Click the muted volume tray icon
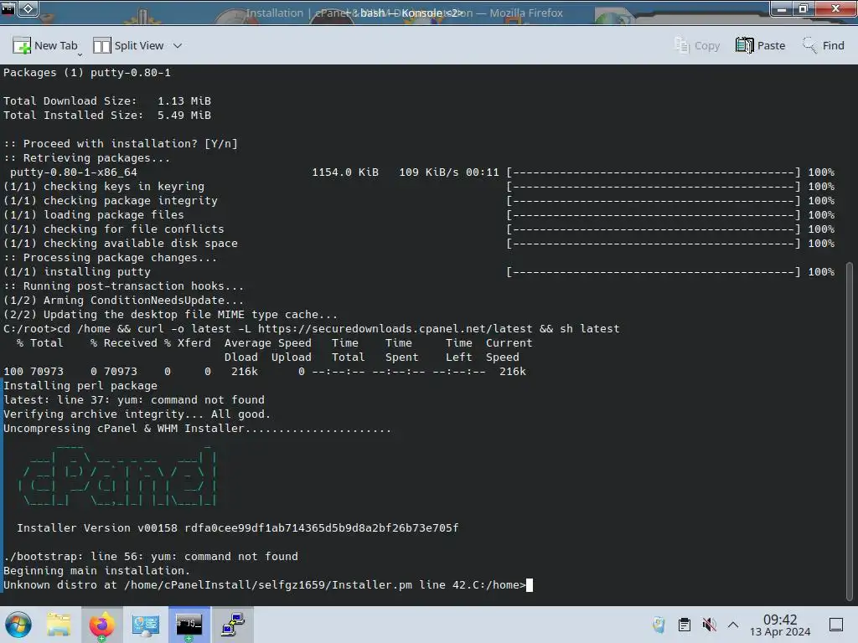 pos(709,625)
